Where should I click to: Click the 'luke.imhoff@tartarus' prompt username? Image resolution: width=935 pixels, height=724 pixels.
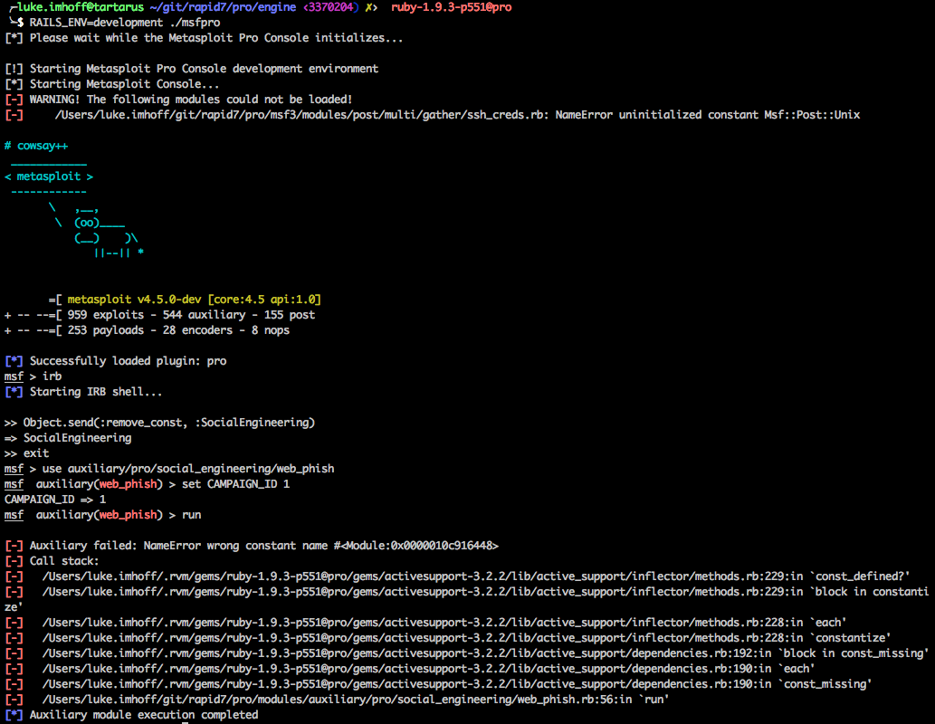[81, 7]
